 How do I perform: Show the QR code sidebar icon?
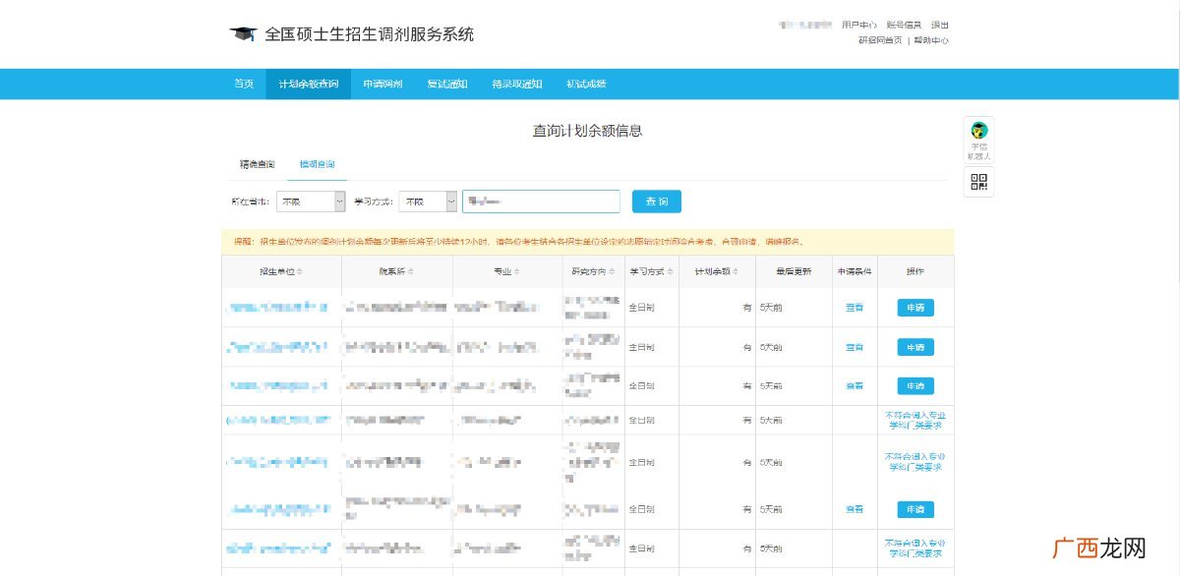tap(978, 182)
